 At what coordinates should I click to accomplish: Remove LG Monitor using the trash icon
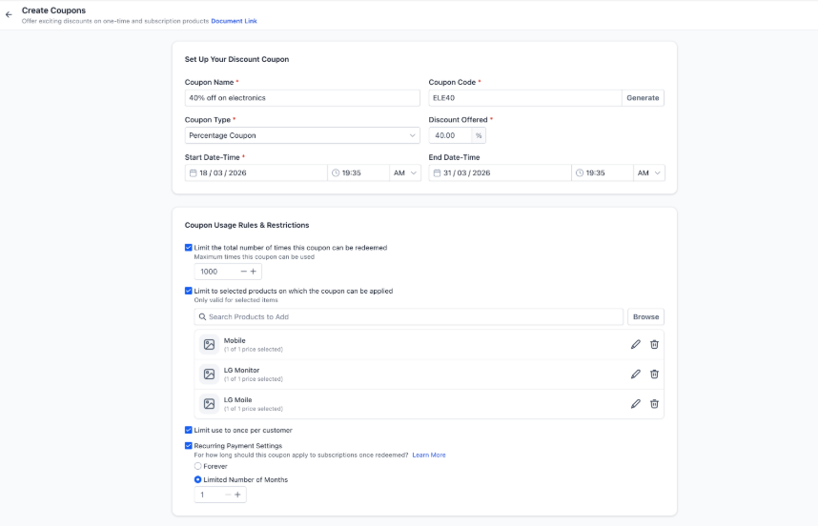(654, 374)
